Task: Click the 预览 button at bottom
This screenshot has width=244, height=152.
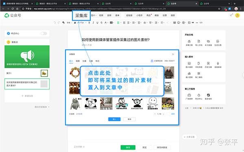Action: click(144, 148)
